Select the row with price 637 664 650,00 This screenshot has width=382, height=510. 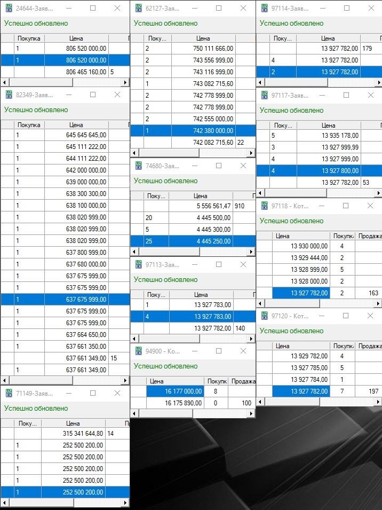click(x=65, y=335)
